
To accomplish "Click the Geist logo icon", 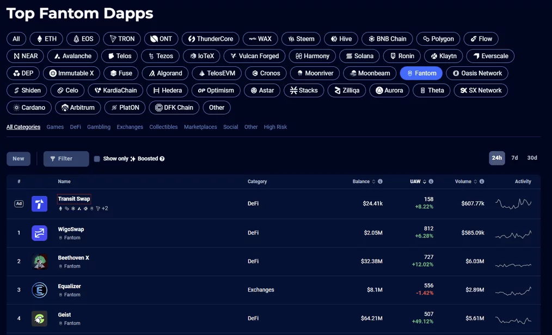I will click(x=39, y=319).
